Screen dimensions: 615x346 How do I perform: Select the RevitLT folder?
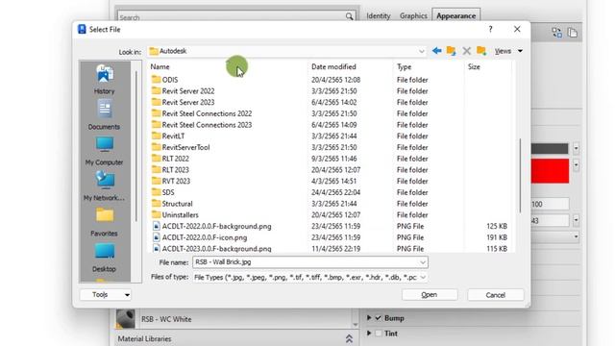click(168, 136)
